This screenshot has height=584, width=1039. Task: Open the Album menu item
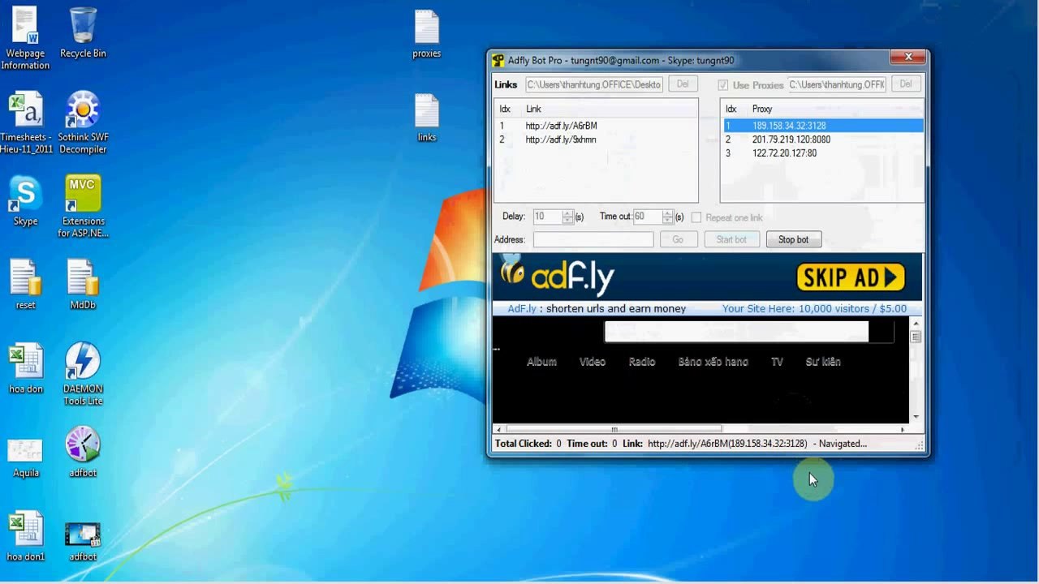click(541, 362)
